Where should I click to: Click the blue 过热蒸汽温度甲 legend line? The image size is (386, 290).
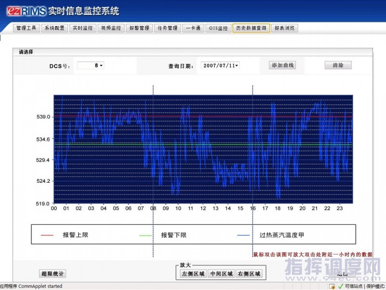click(x=244, y=235)
